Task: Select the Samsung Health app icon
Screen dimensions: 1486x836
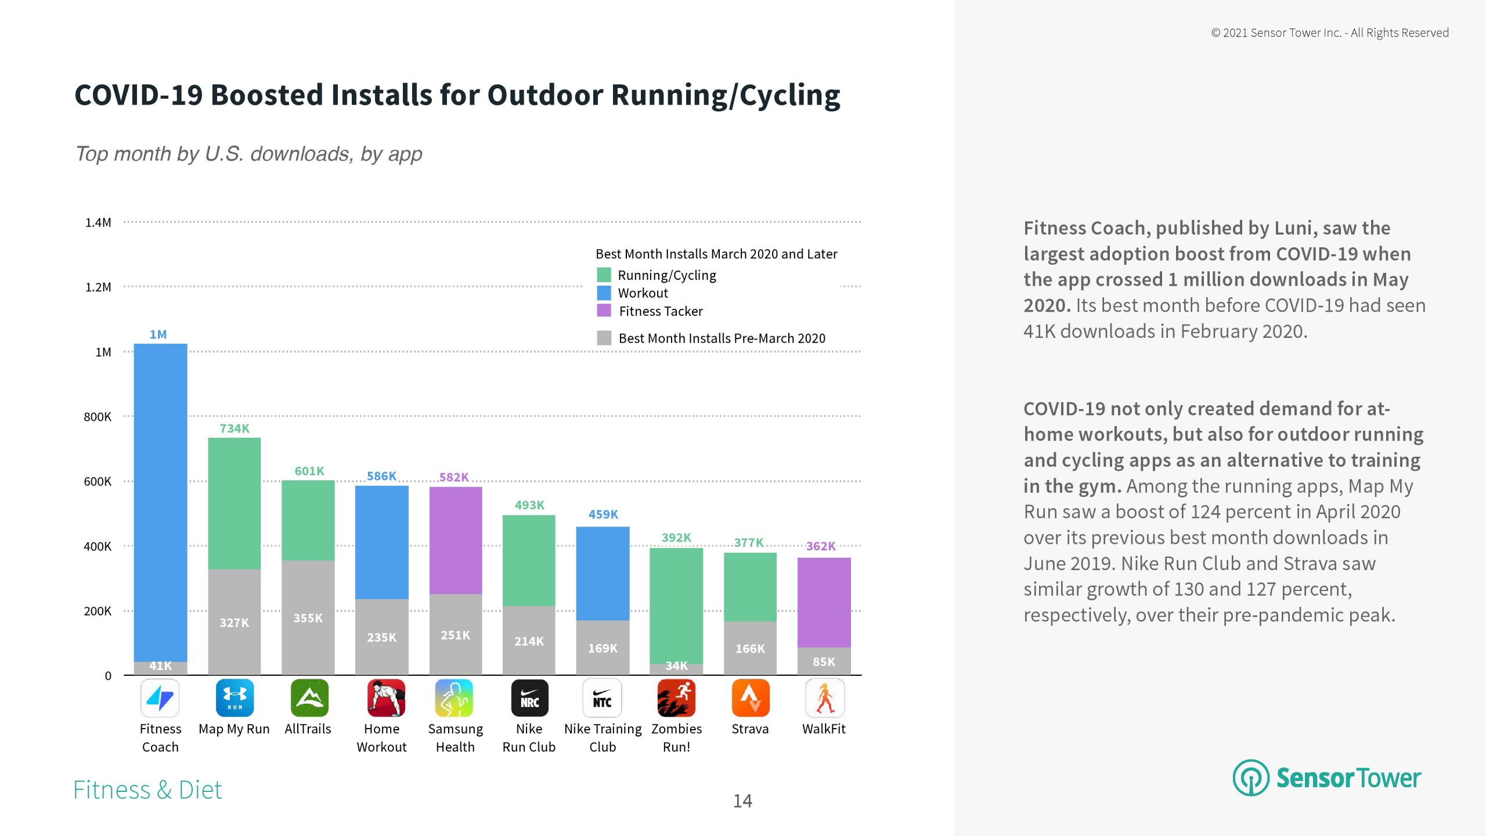Action: [x=455, y=698]
